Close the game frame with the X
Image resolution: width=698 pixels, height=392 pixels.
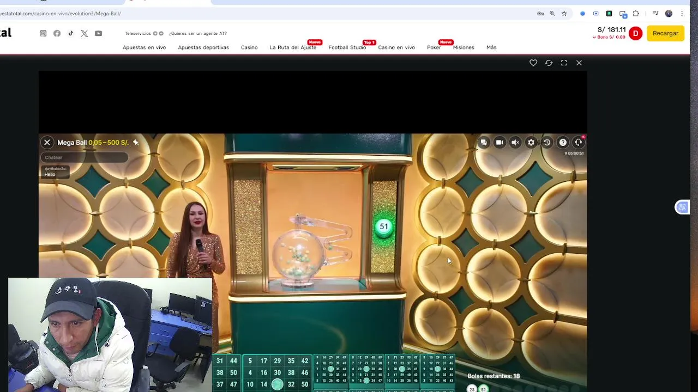[579, 63]
